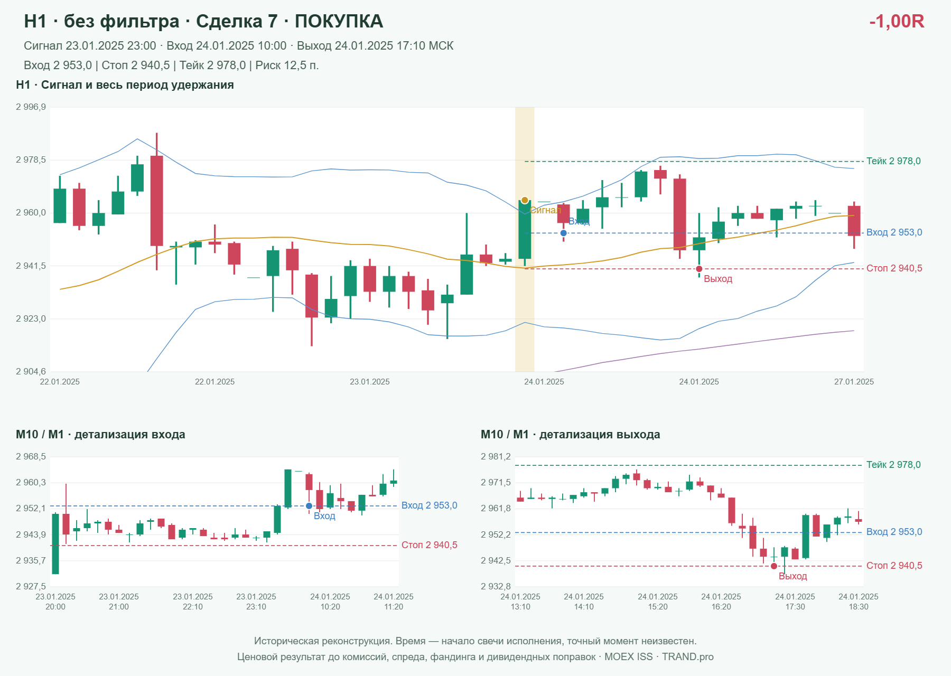Image resolution: width=951 pixels, height=676 pixels.
Task: Click the red Выход dot on exit detail chart
Action: pos(774,566)
